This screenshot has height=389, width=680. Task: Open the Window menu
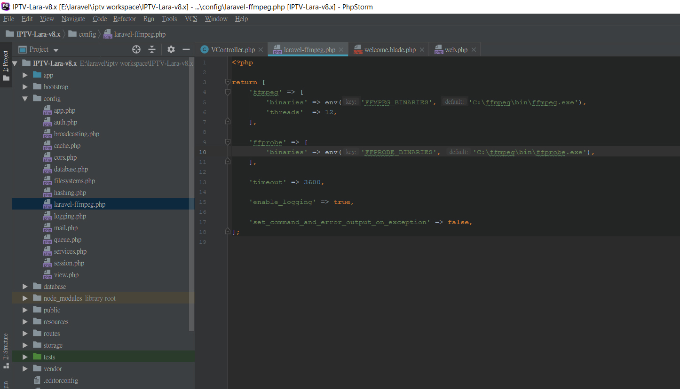click(216, 19)
